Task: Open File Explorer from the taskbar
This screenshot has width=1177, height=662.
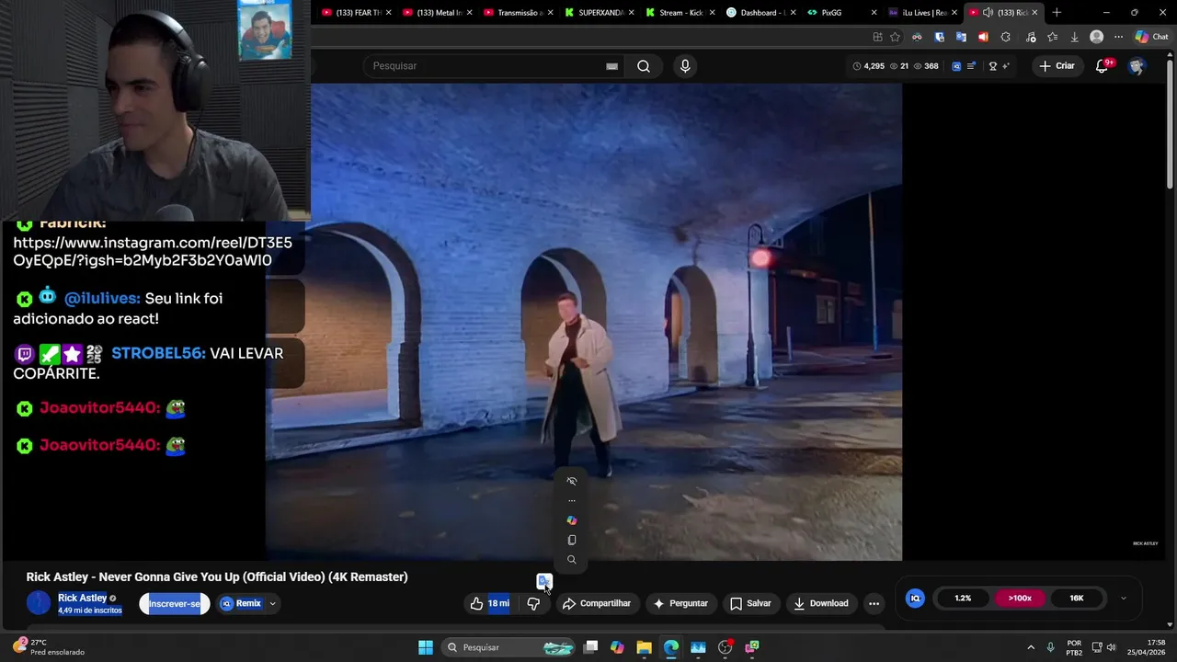Action: click(x=644, y=647)
